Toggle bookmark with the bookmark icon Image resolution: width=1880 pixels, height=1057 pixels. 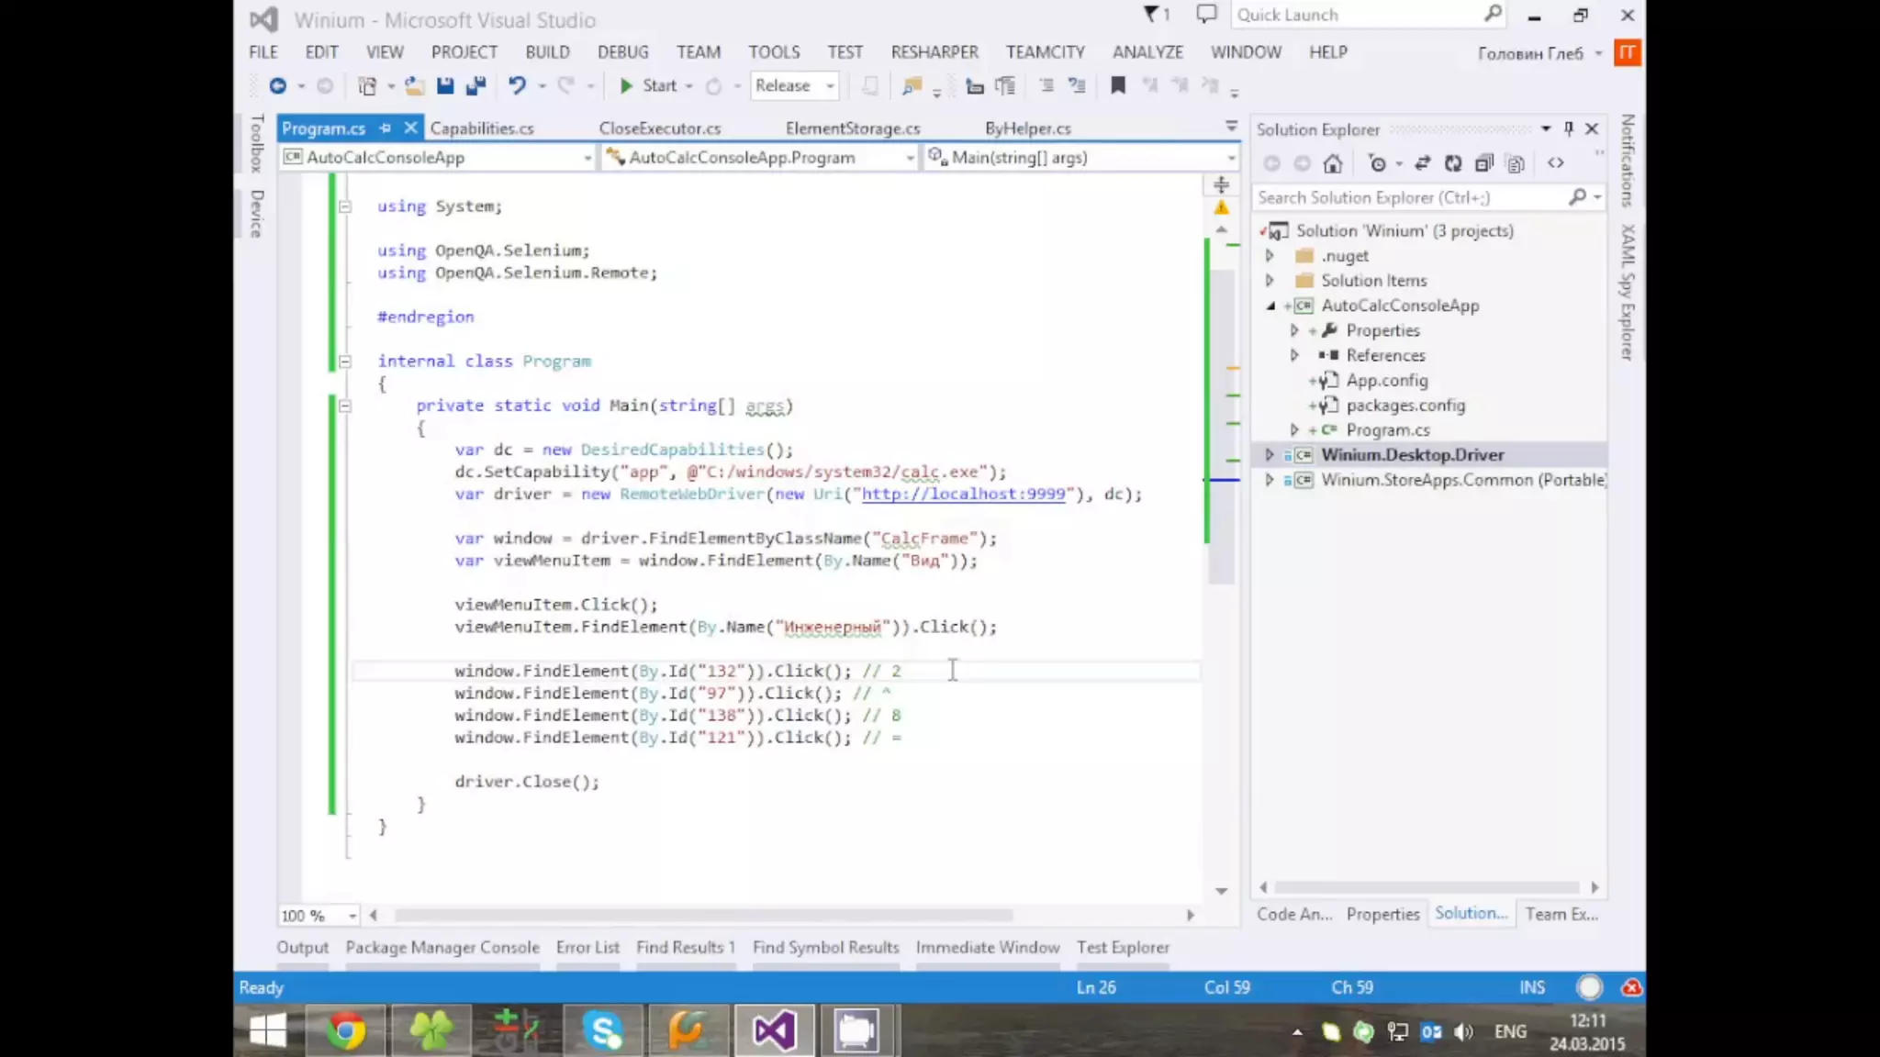point(1117,85)
